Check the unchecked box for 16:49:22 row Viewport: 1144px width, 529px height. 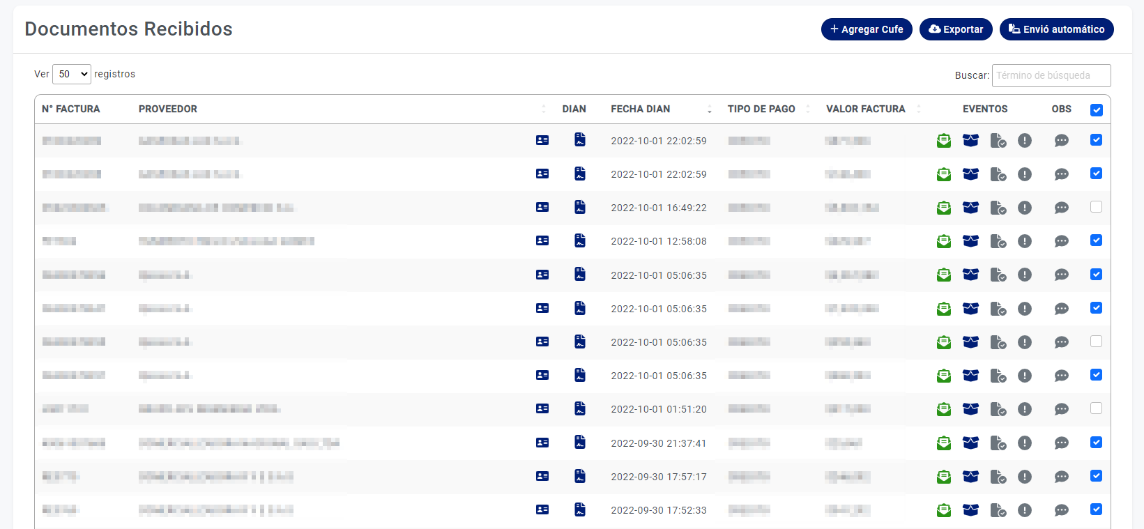coord(1096,207)
